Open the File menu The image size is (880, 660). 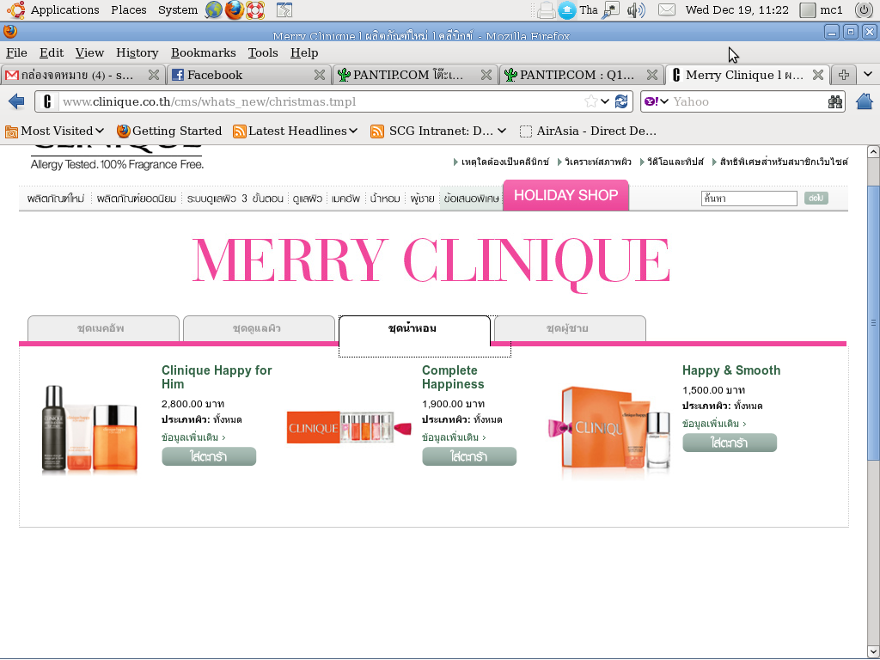[x=16, y=52]
